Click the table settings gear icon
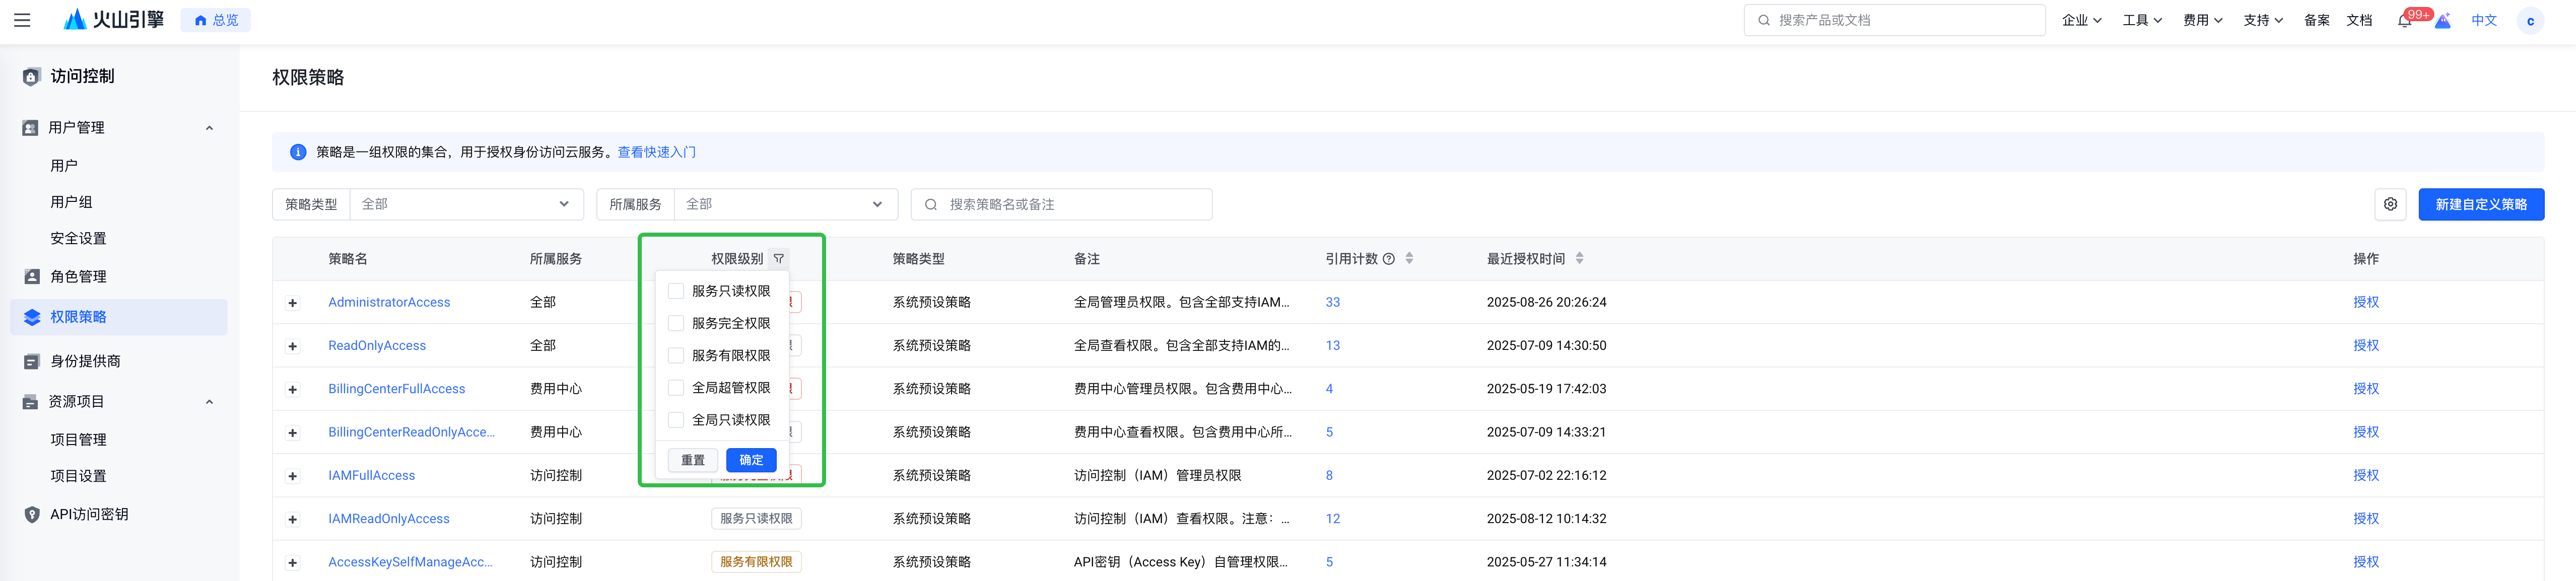2576x581 pixels. coord(2390,204)
